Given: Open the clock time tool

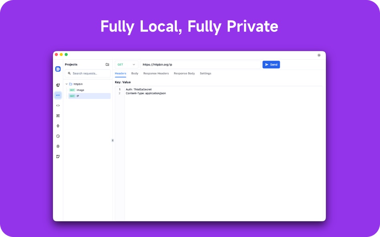Looking at the screenshot, I should 58,136.
